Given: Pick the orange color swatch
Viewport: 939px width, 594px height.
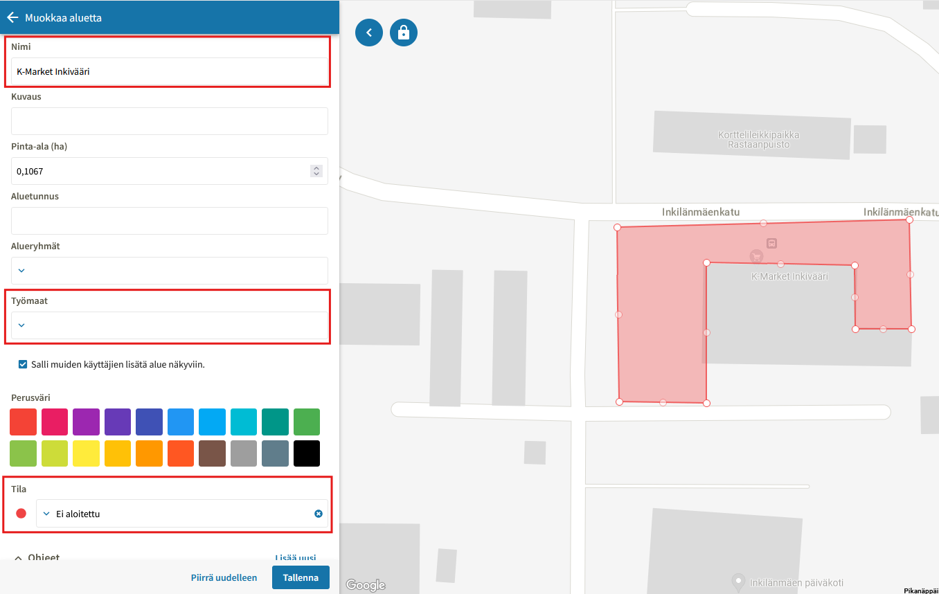Looking at the screenshot, I should click(x=149, y=453).
